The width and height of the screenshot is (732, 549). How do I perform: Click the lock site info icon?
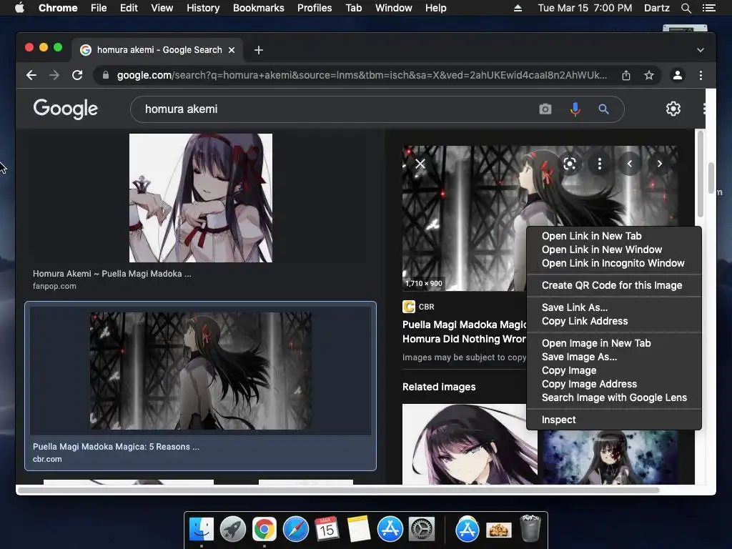(106, 75)
